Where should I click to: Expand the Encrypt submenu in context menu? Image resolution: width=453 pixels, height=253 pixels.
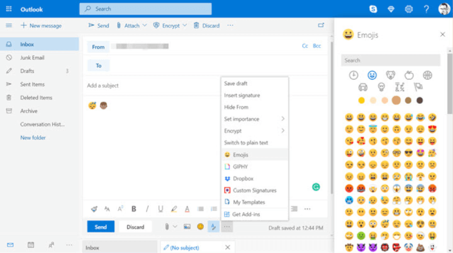tap(282, 131)
